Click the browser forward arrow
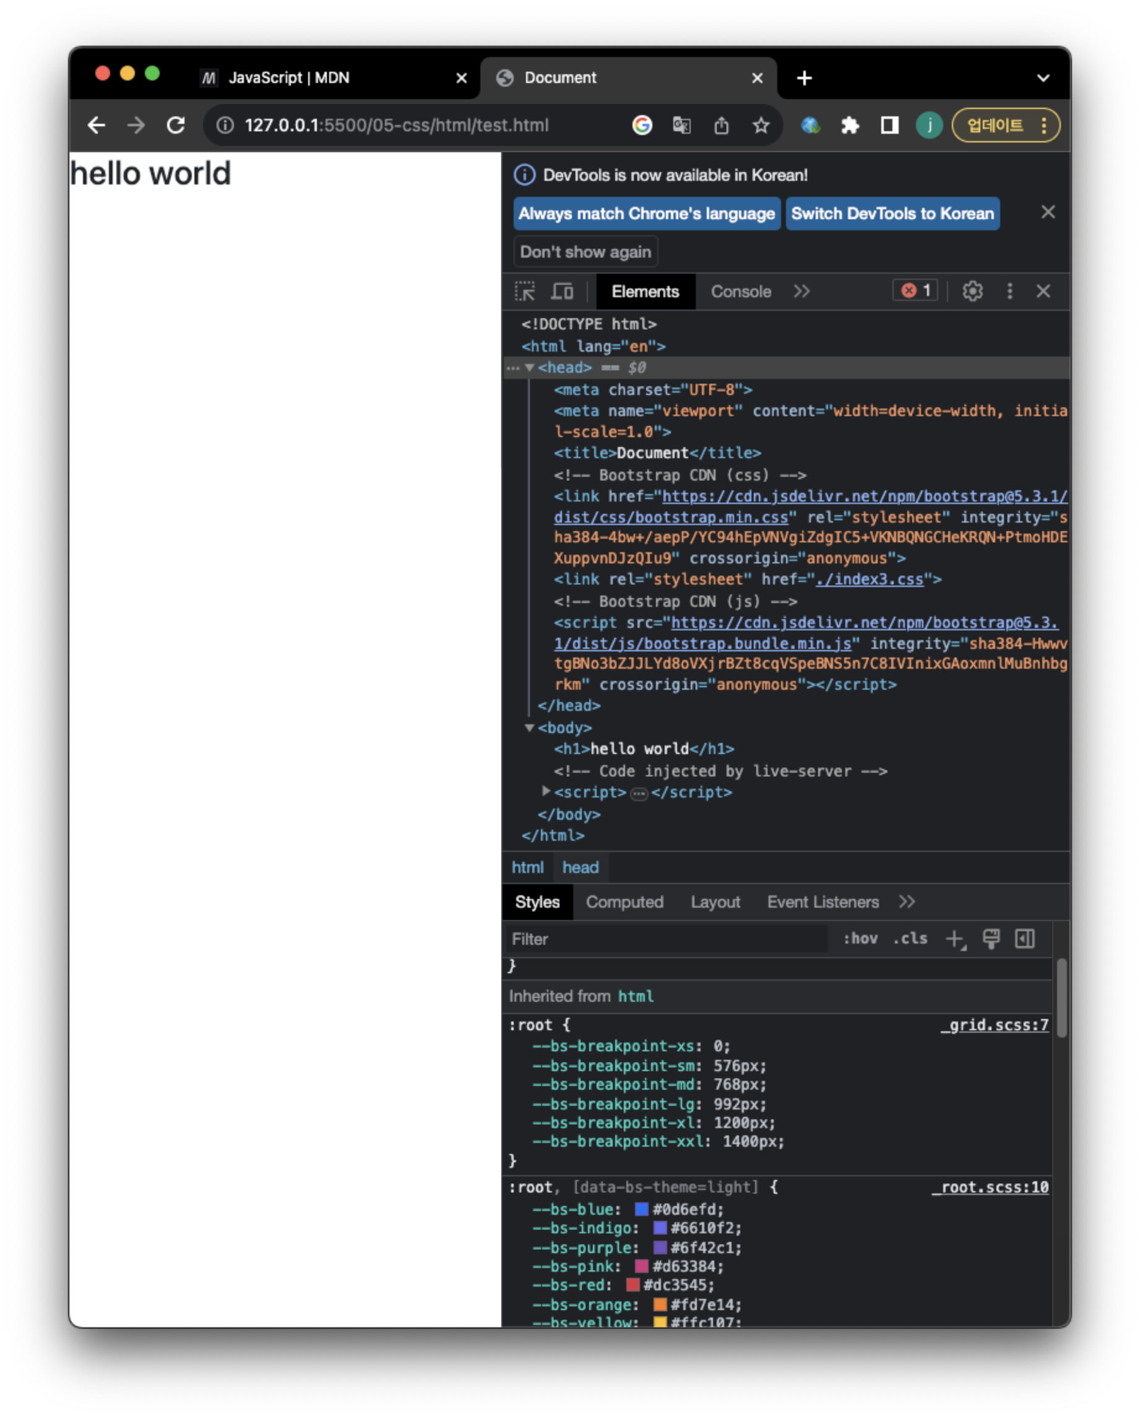1140x1419 pixels. 136,125
